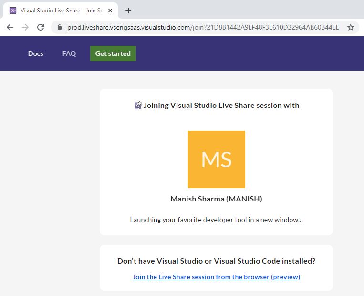Reload the current page
364x296 pixels.
coord(41,27)
